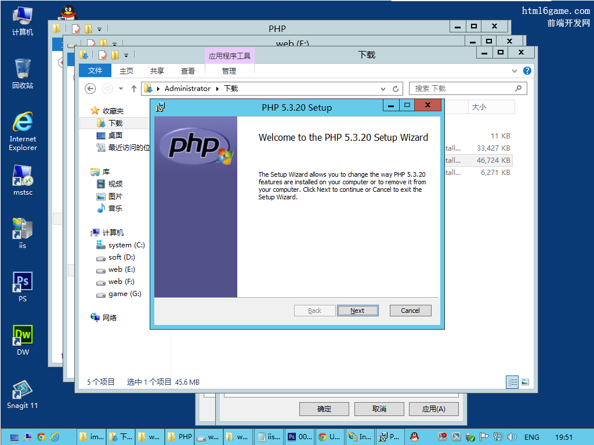Switch to the 管理 ribbon tab
The width and height of the screenshot is (594, 445).
click(x=229, y=71)
